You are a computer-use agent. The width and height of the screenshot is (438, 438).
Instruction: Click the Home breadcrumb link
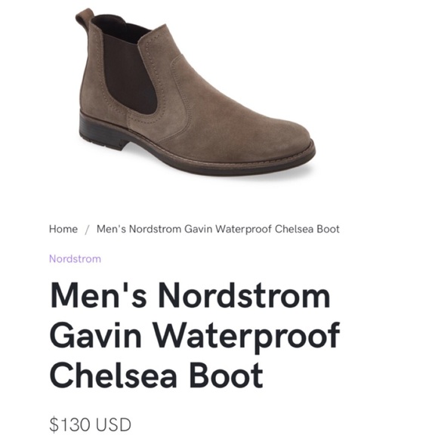tap(63, 229)
